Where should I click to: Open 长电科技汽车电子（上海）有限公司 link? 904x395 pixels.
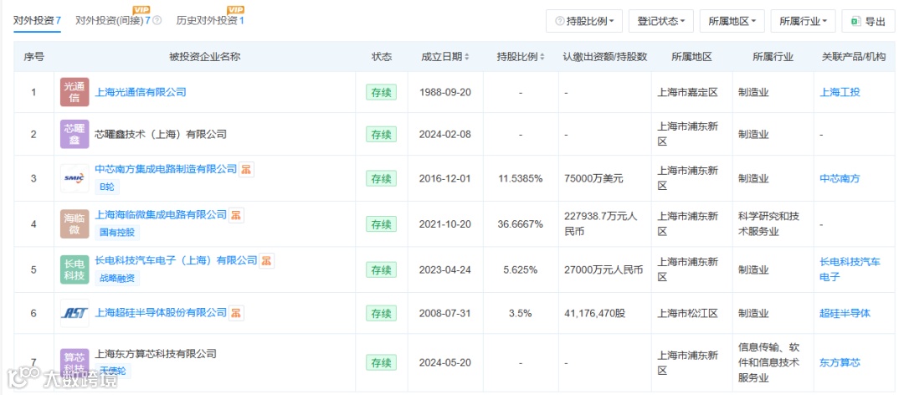(x=176, y=260)
